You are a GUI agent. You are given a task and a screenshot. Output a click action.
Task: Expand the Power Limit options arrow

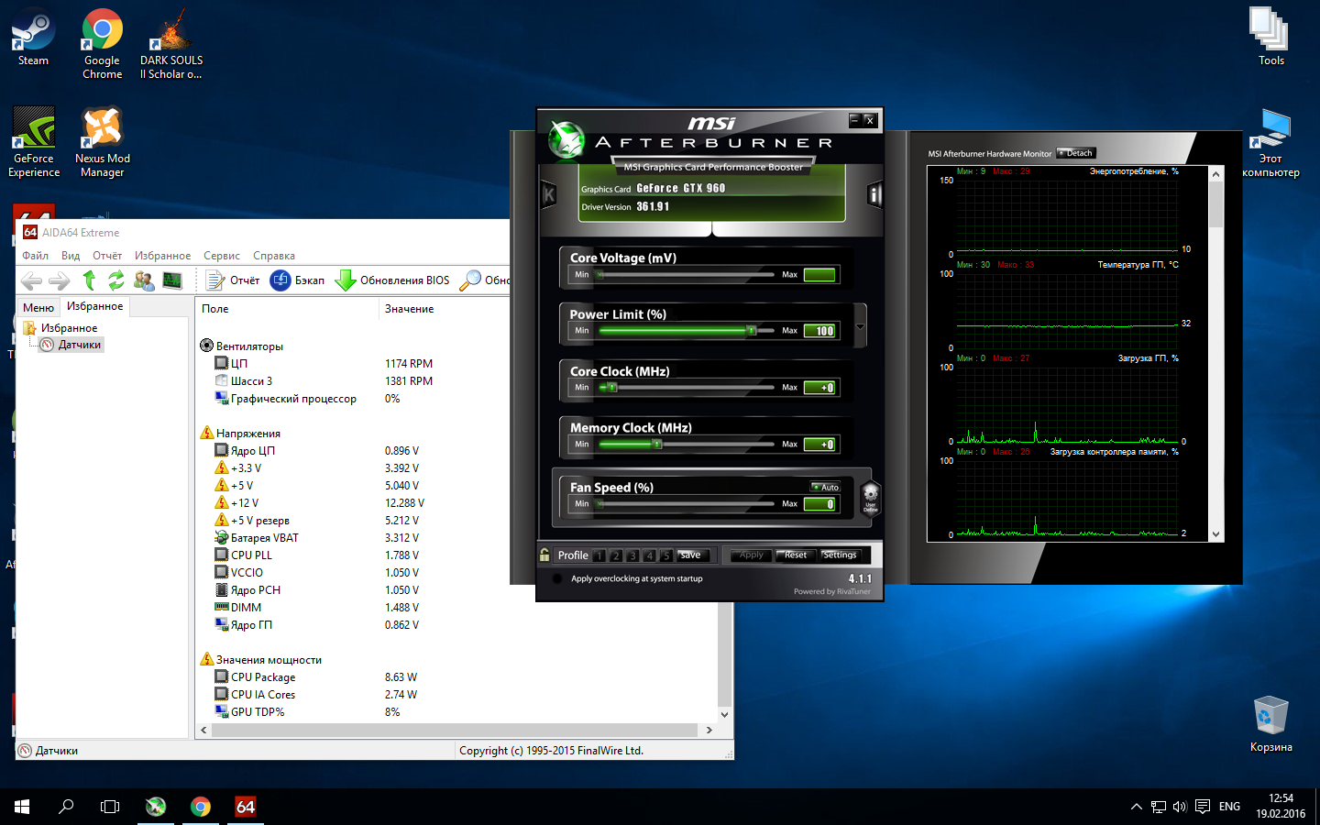pyautogui.click(x=860, y=326)
